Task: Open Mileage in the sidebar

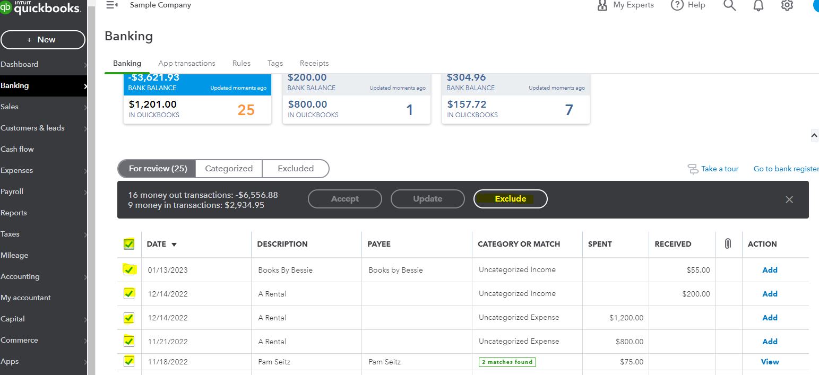Action: (14, 255)
